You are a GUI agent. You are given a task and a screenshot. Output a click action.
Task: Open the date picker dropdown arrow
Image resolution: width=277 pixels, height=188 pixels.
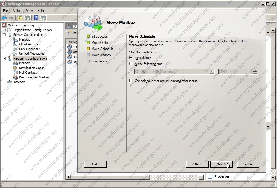(x=212, y=72)
